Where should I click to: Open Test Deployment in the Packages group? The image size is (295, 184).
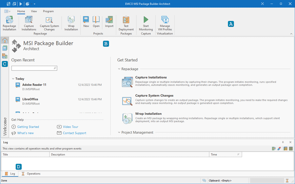[126, 23]
